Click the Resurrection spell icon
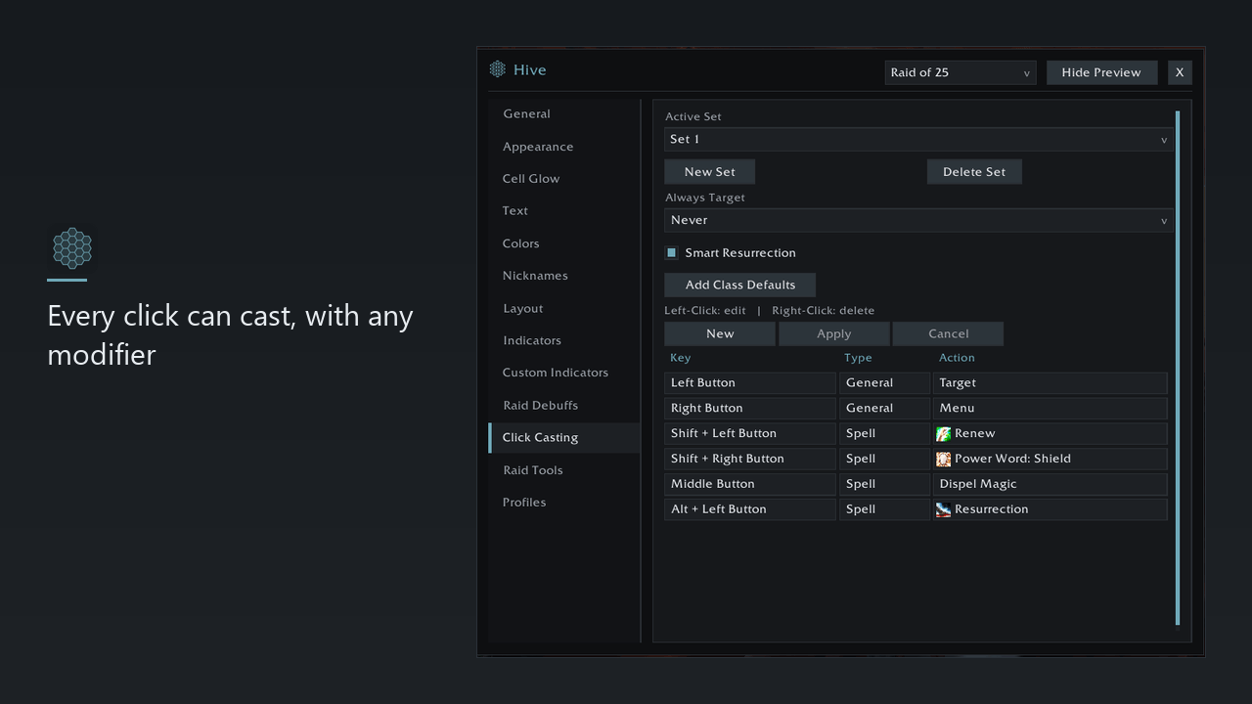This screenshot has height=704, width=1252. click(944, 510)
